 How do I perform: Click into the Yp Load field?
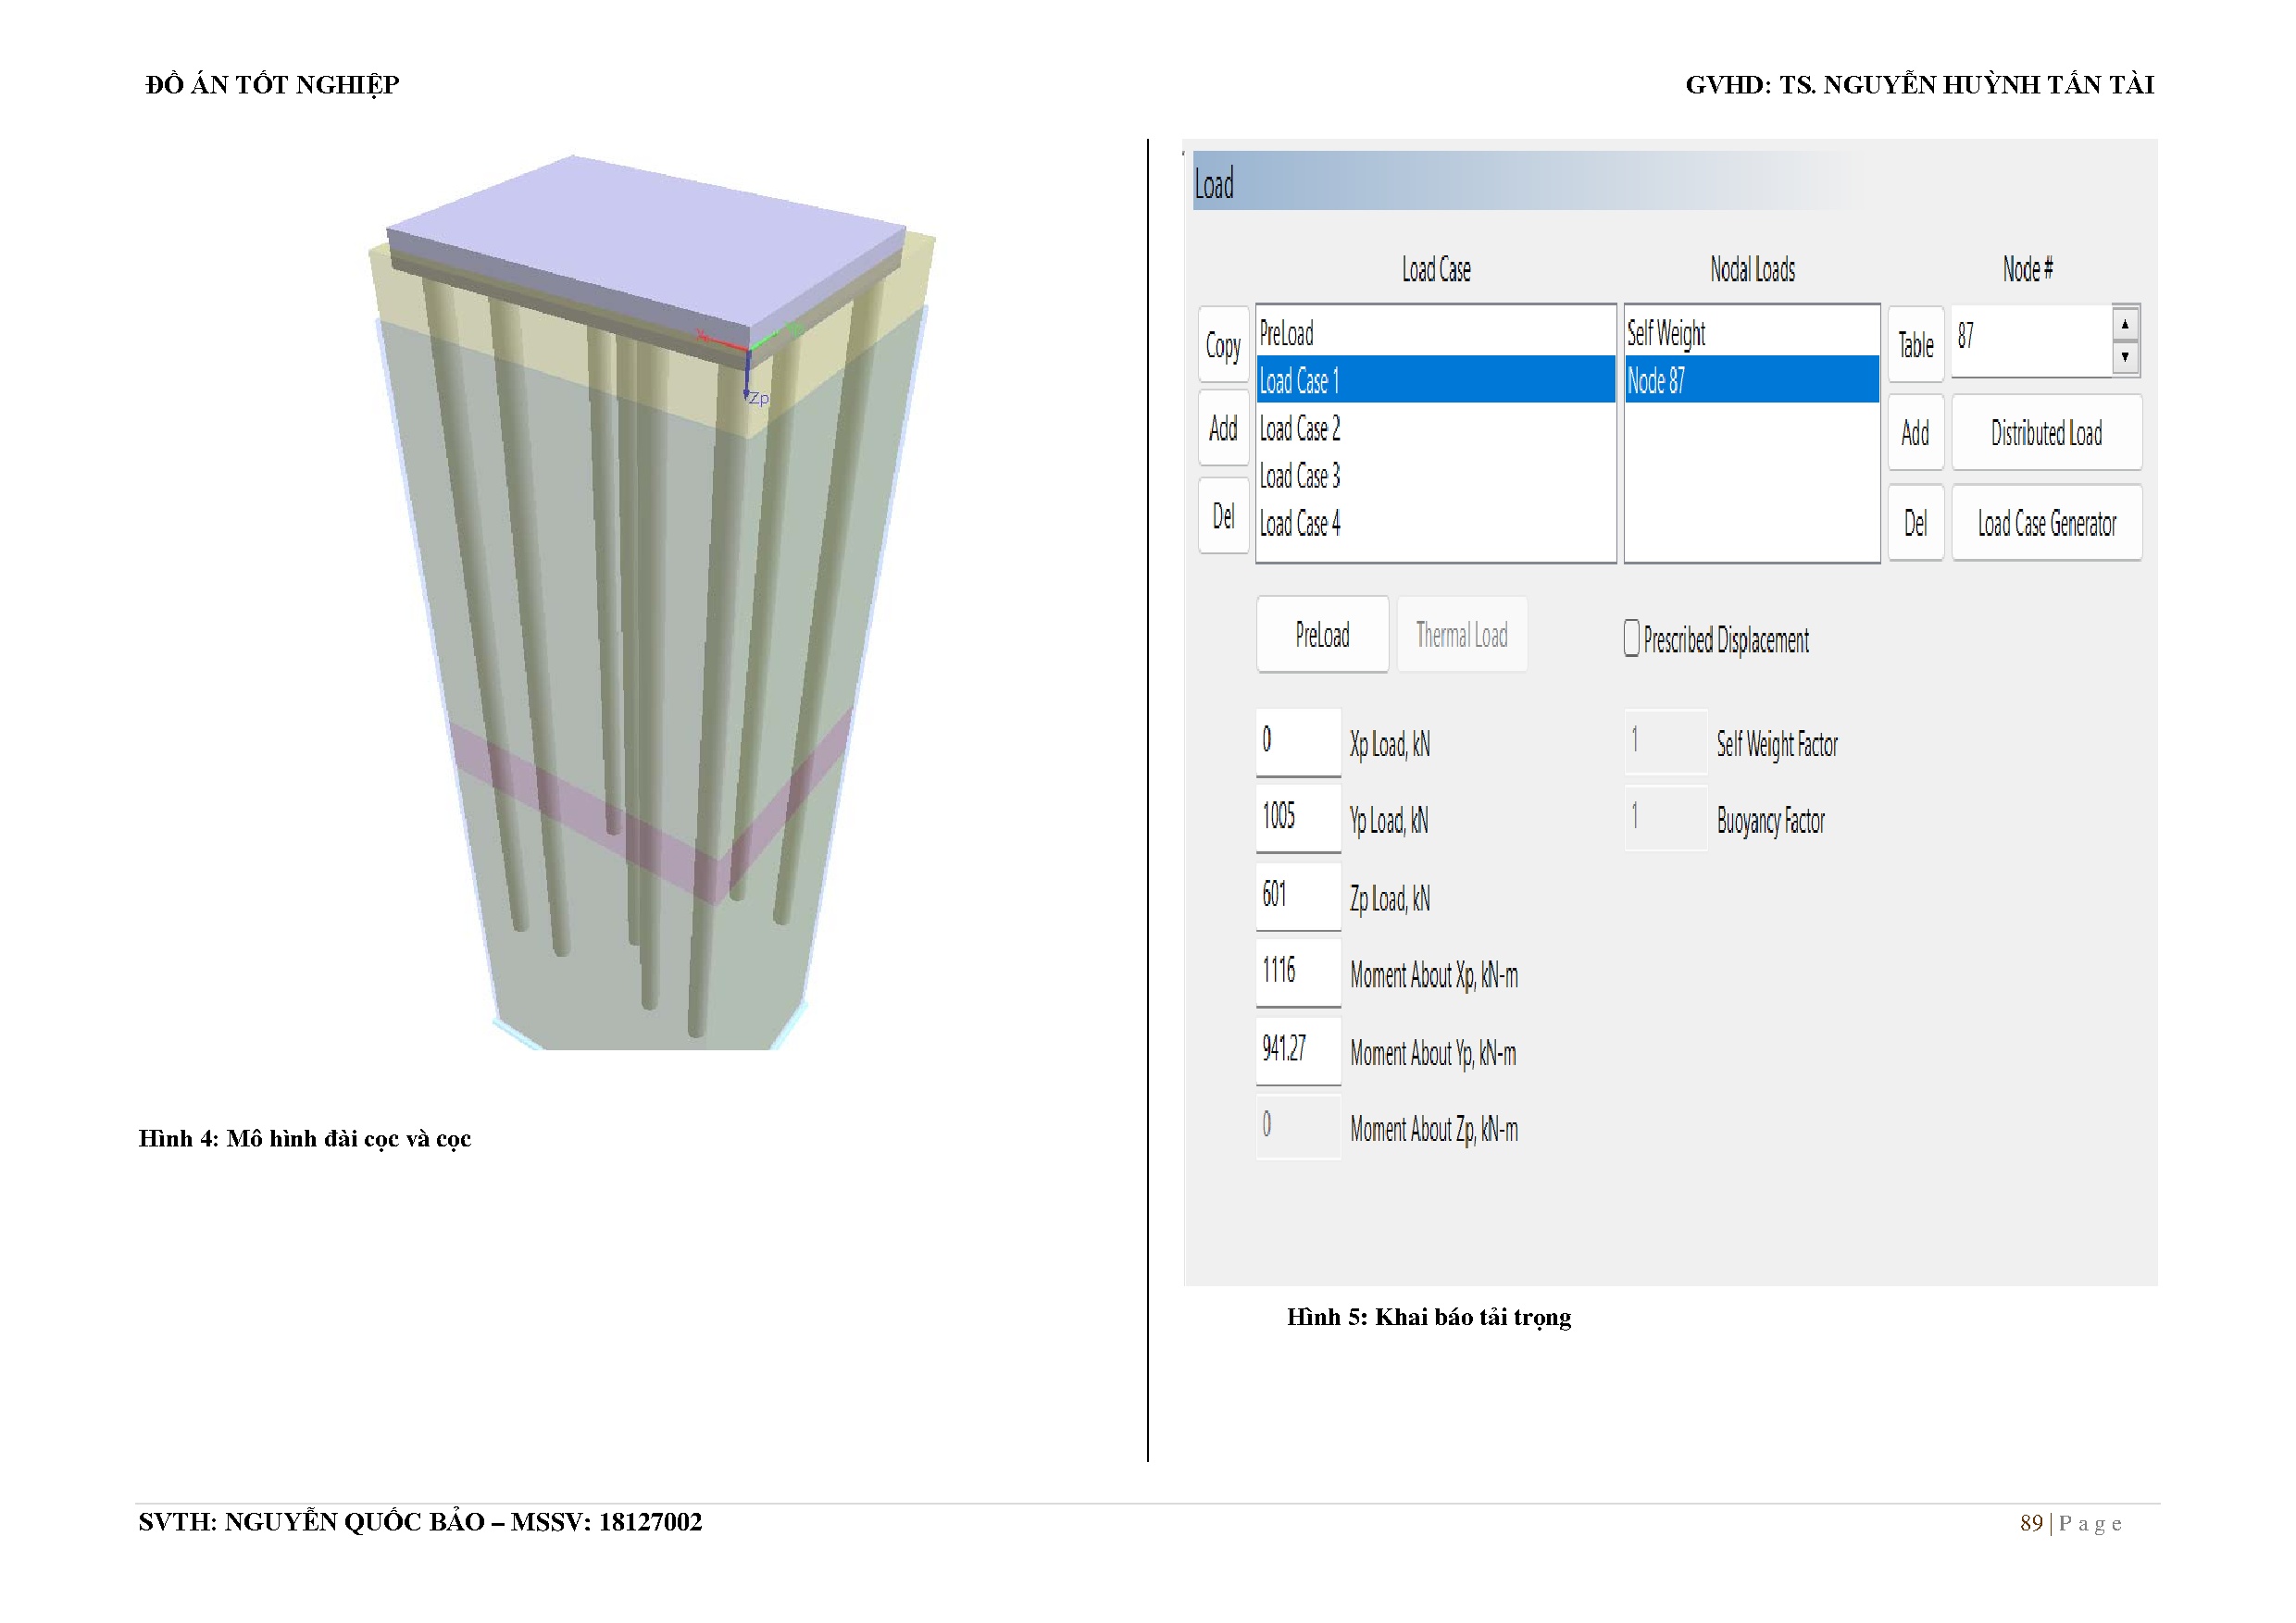click(1298, 817)
